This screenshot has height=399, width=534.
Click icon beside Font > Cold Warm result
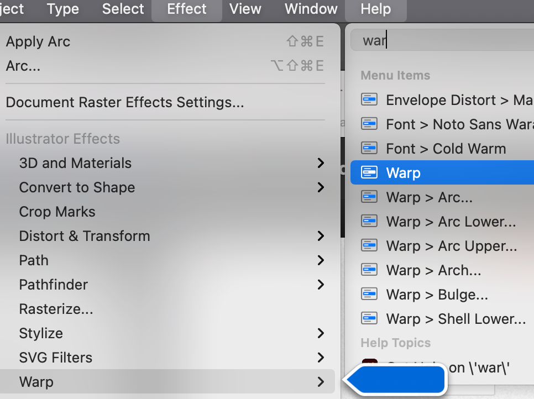[x=369, y=149]
